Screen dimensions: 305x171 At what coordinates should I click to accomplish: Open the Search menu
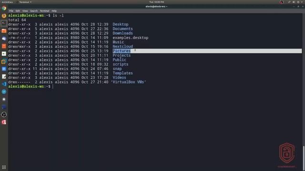(34, 11)
